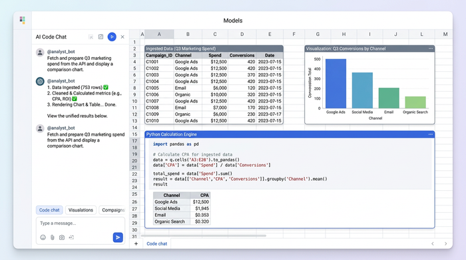Send the message with the blue arrow
This screenshot has height=260, width=466.
coord(118,237)
